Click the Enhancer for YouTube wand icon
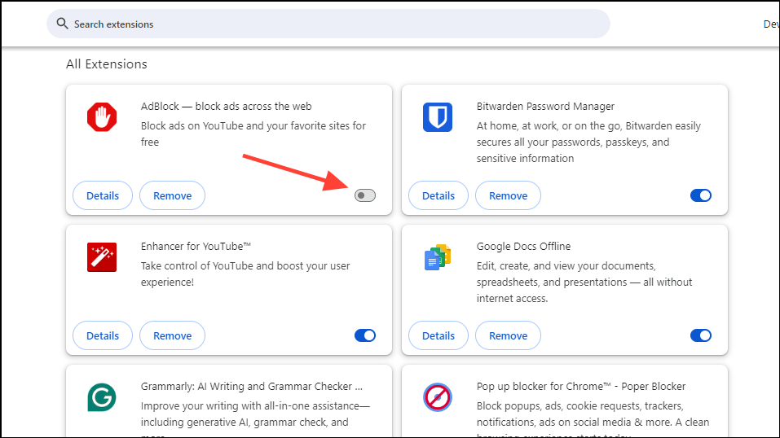This screenshot has height=438, width=780. [x=102, y=257]
